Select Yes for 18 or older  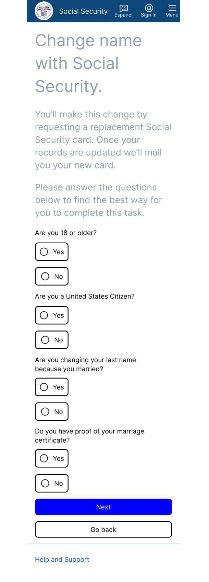point(52,252)
